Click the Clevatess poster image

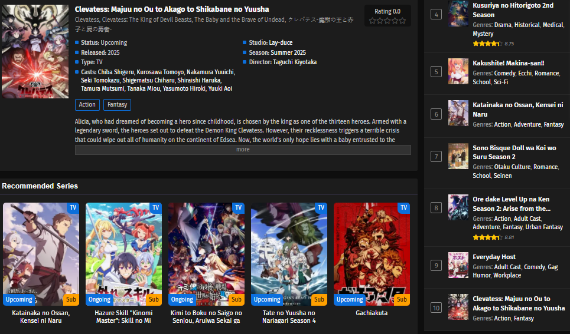click(35, 51)
